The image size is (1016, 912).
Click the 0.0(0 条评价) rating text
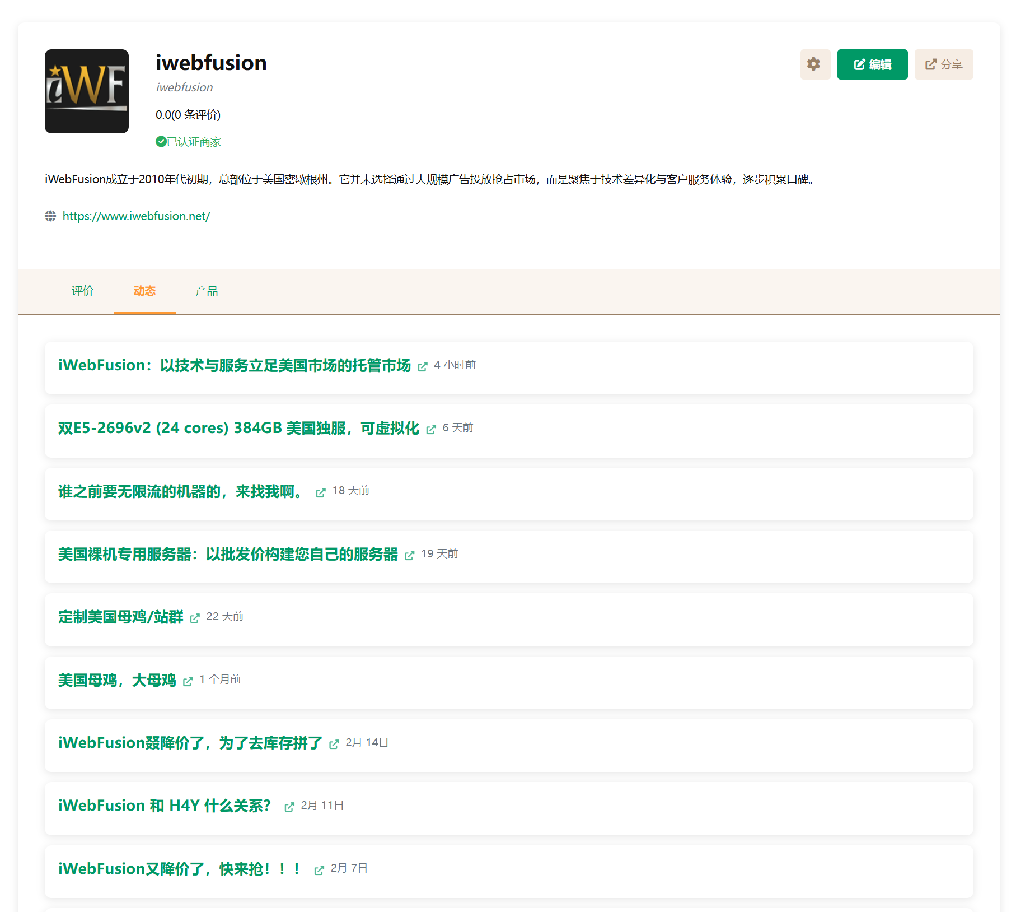coord(188,115)
